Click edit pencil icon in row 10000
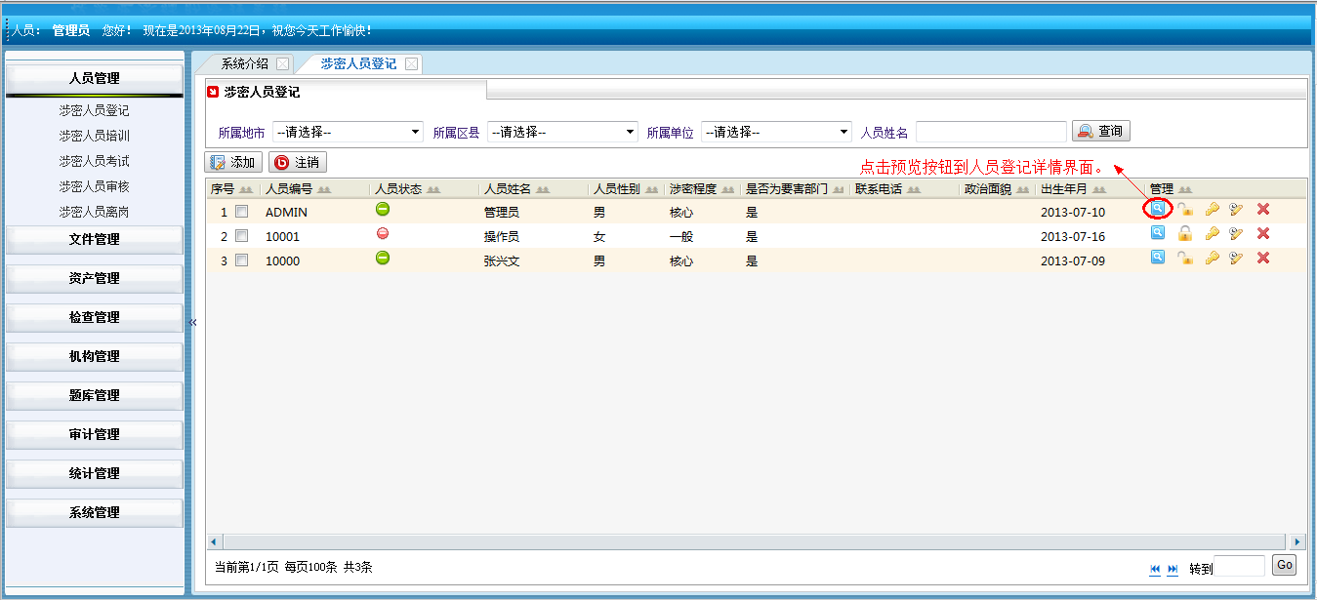The width and height of the screenshot is (1317, 600). click(x=1236, y=257)
